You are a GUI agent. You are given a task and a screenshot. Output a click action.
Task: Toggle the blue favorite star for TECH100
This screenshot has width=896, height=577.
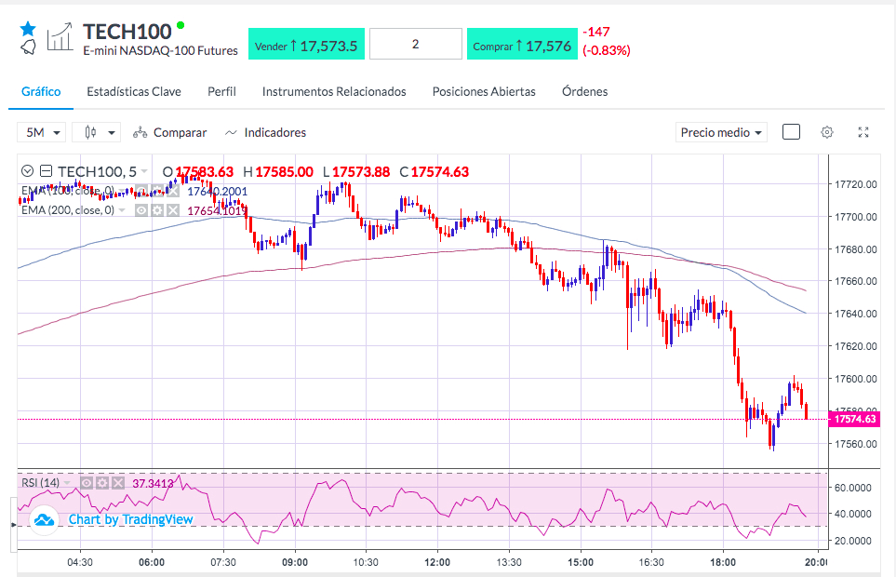pyautogui.click(x=27, y=29)
